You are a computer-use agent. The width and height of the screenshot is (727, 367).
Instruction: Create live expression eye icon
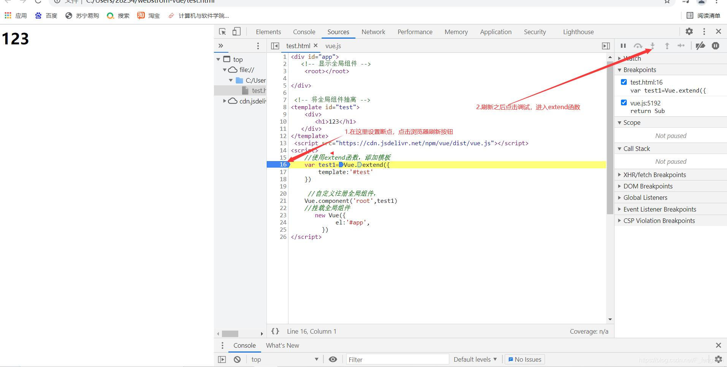[x=333, y=359]
